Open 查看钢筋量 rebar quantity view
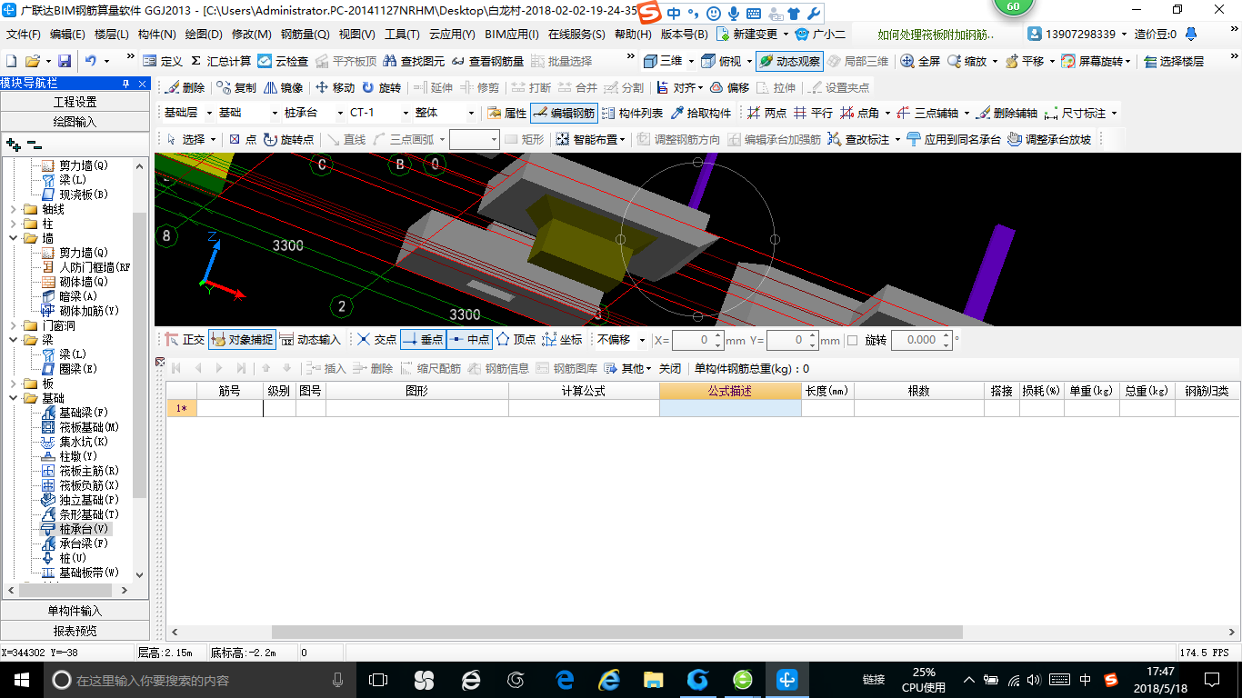The height and width of the screenshot is (698, 1242). pos(488,61)
